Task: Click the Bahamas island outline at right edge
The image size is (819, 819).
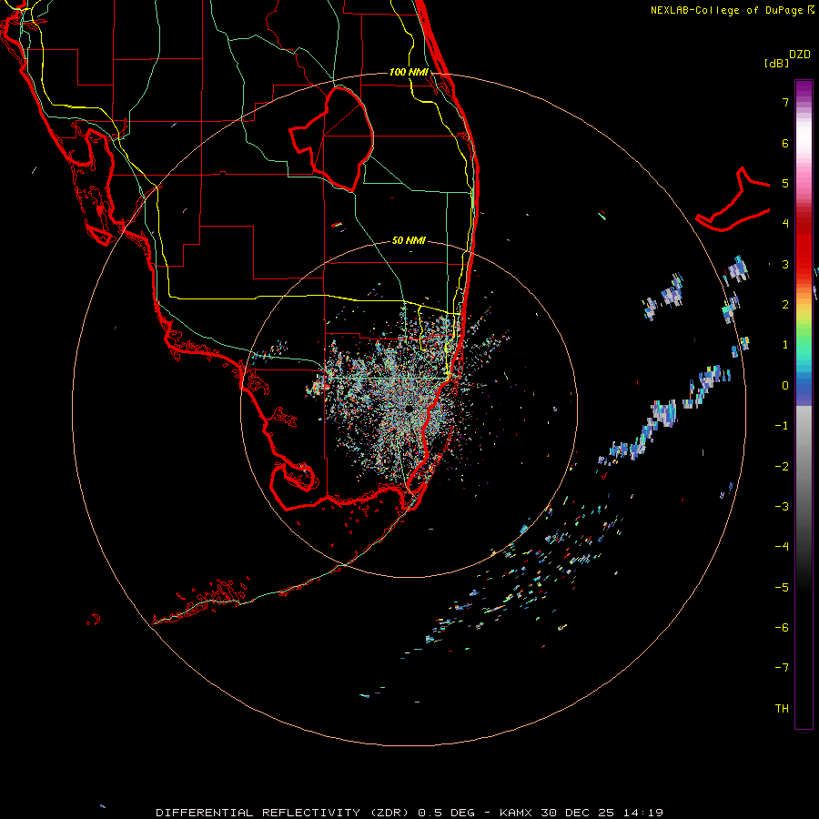Action: (x=733, y=201)
